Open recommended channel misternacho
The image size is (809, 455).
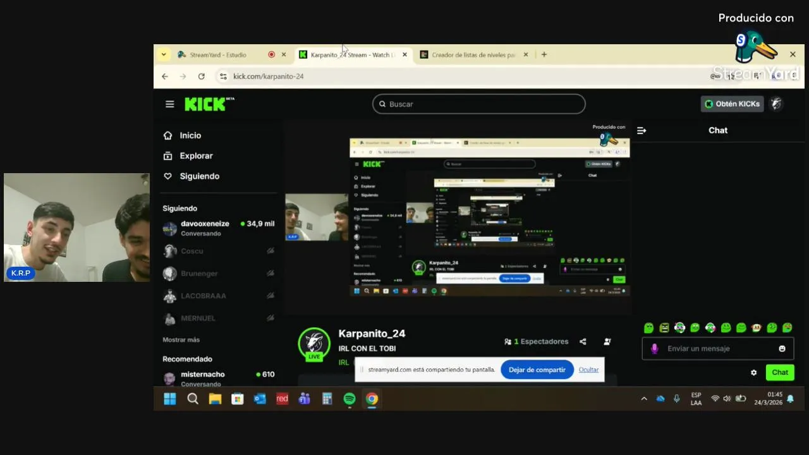pos(219,378)
